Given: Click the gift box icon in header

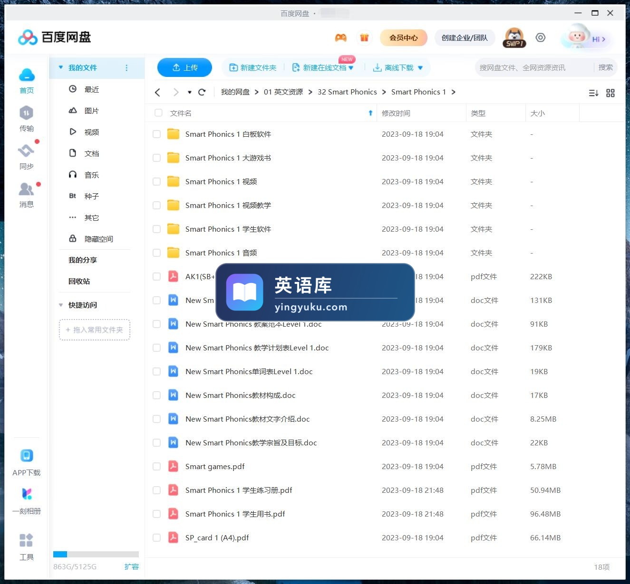Looking at the screenshot, I should click(364, 38).
